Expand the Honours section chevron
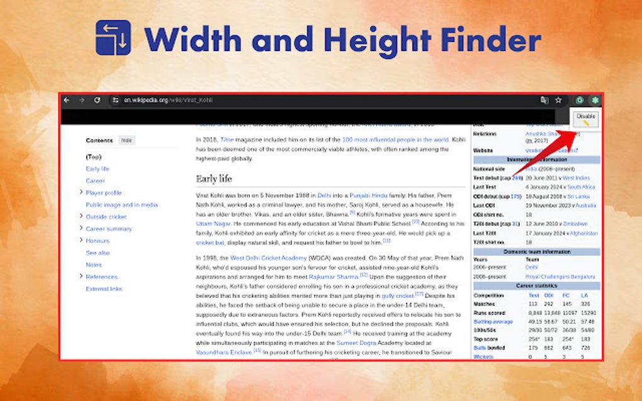This screenshot has width=642, height=401. 81,240
